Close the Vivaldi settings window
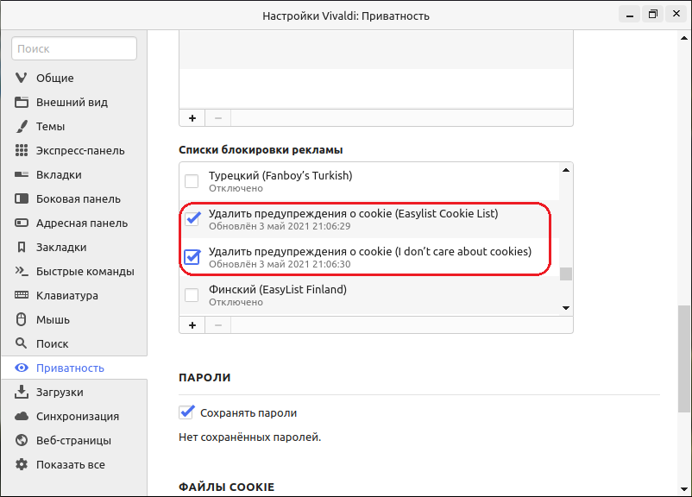 676,15
